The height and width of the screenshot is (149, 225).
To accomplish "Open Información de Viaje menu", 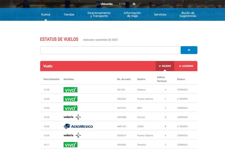I will point(132,14).
